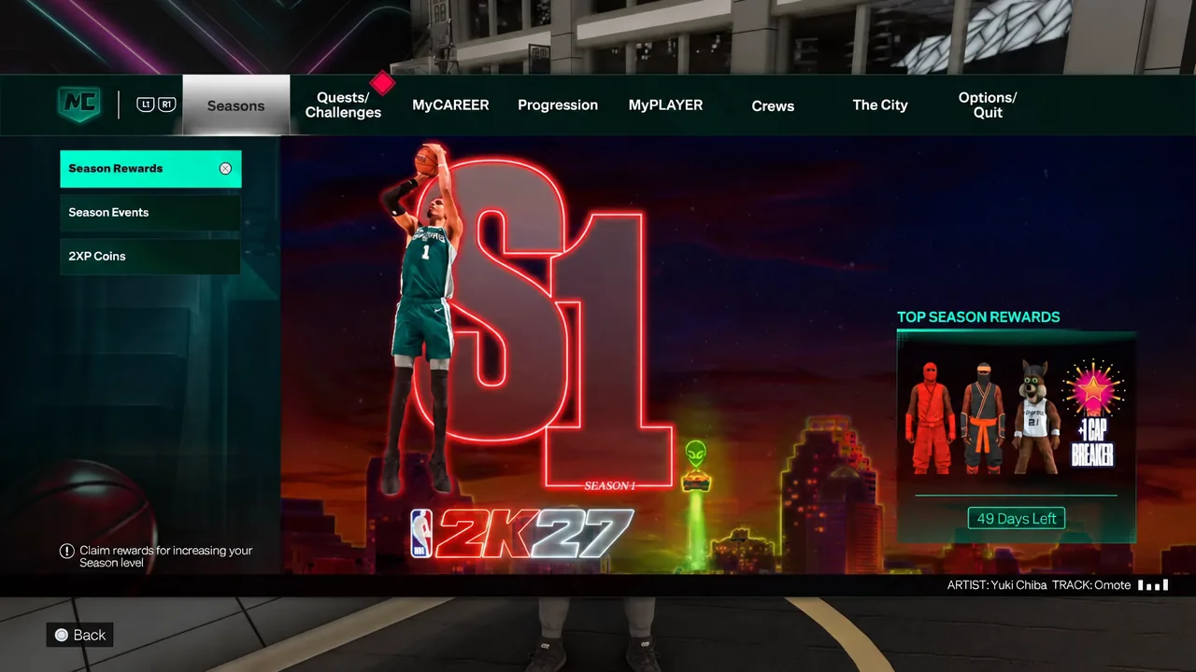The width and height of the screenshot is (1196, 672).
Task: Click the 49 Days Left badge
Action: point(1017,519)
